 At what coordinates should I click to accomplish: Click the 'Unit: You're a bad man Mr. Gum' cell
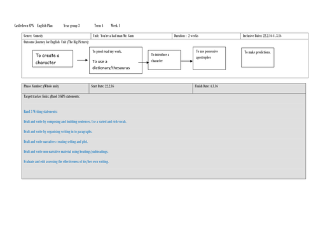tap(132, 36)
